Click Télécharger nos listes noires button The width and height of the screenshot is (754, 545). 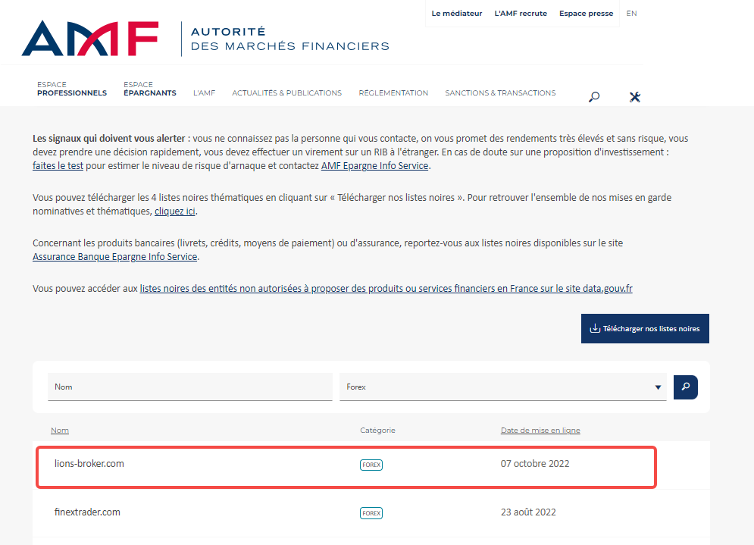point(645,328)
